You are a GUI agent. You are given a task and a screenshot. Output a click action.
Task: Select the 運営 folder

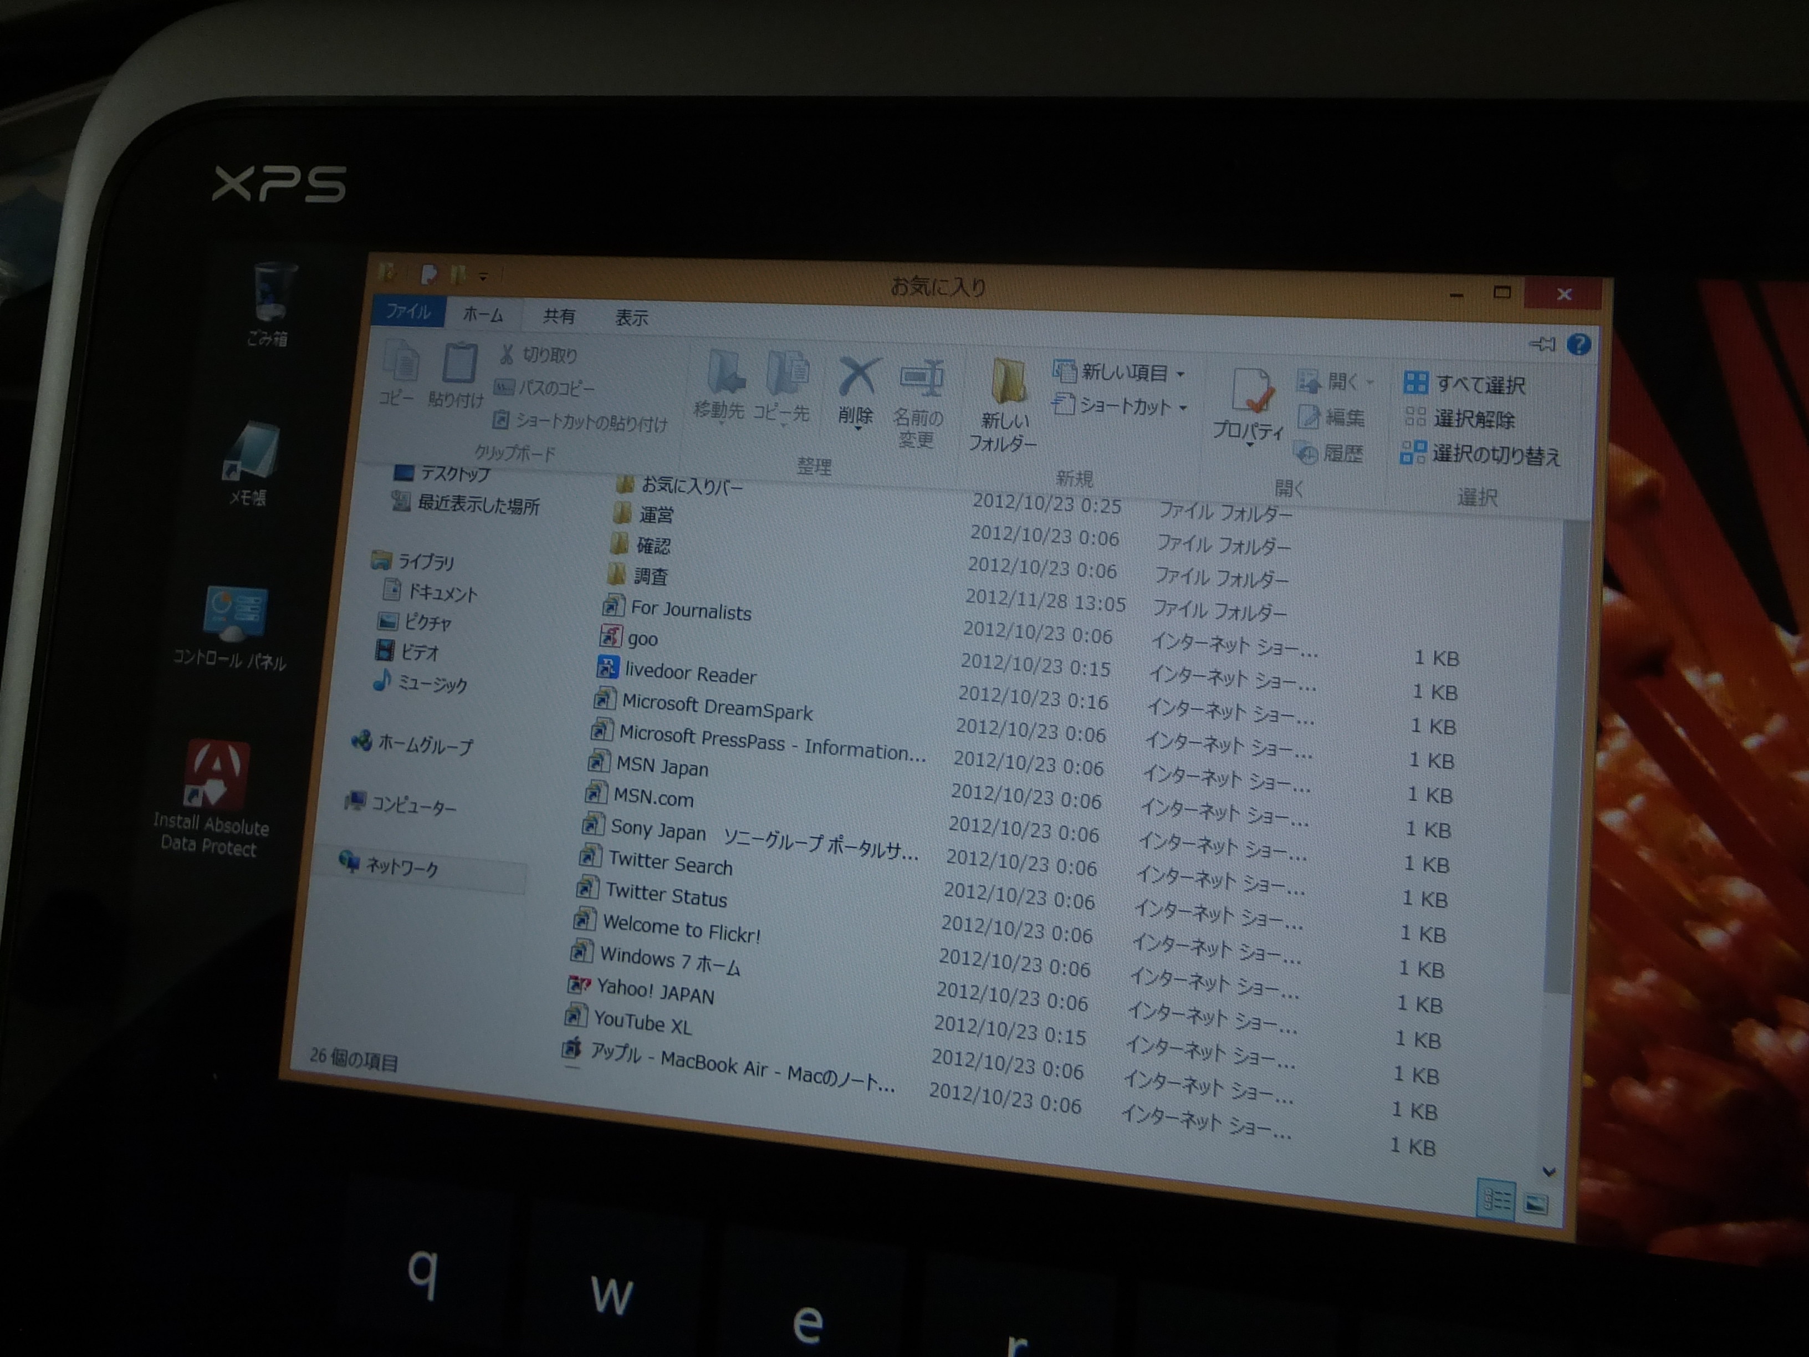coord(643,514)
